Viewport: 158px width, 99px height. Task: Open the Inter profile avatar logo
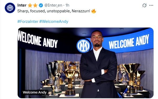pyautogui.click(x=10, y=8)
